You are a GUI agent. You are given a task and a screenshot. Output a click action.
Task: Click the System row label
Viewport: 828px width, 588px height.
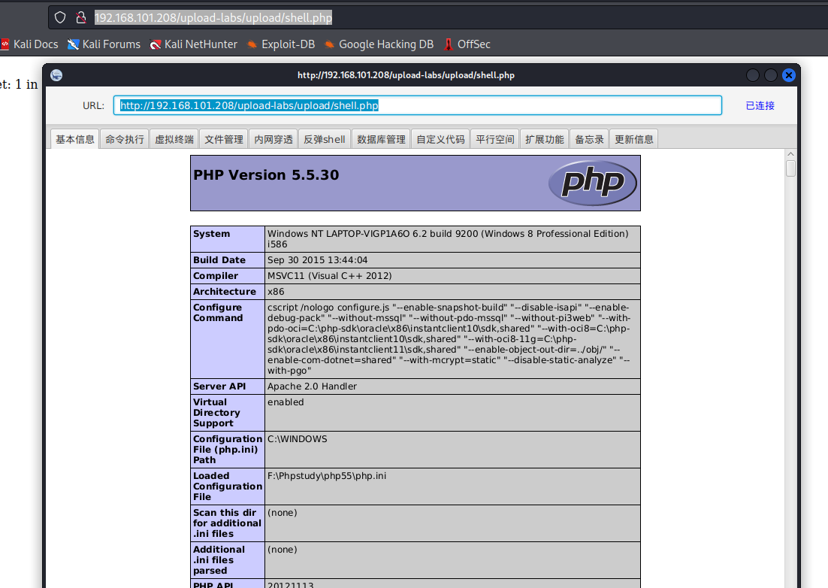click(211, 234)
